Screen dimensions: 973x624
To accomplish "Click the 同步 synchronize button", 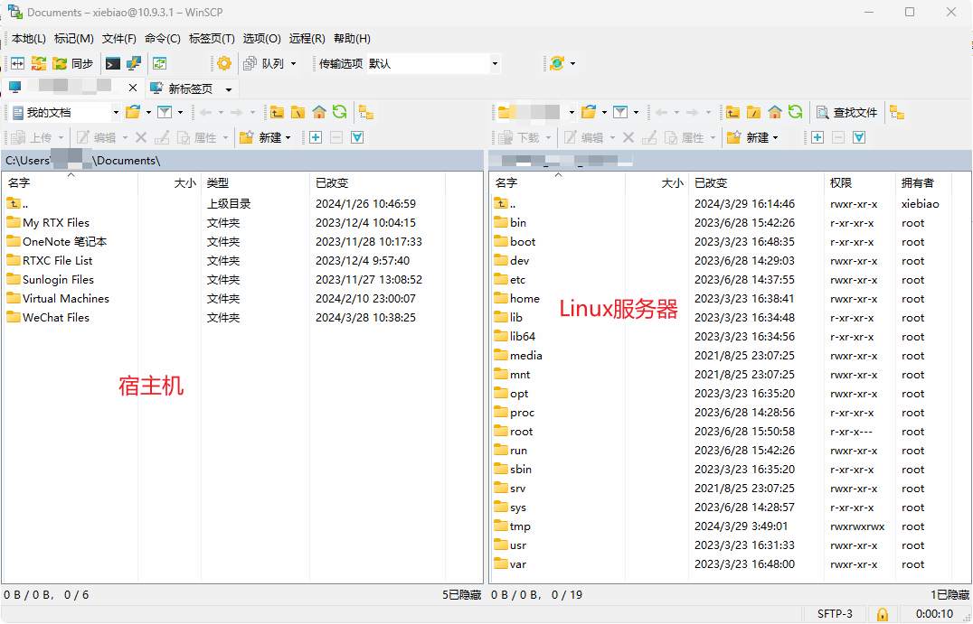I will 73,63.
